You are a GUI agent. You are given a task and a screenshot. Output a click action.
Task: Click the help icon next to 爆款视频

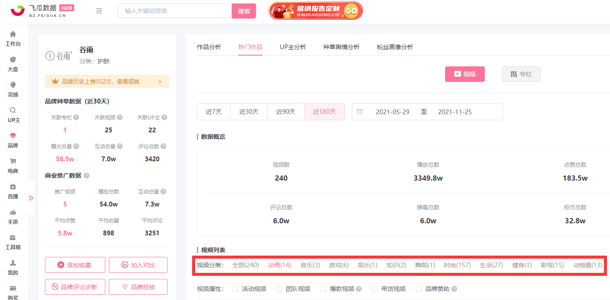(x=358, y=289)
